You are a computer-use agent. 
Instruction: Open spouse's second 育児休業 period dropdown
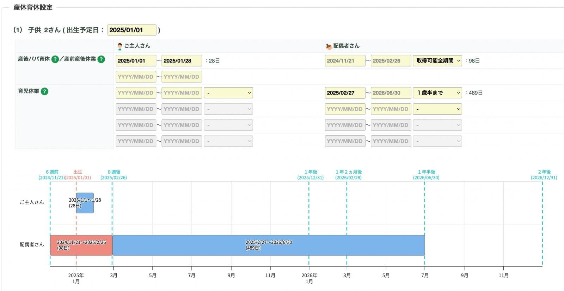pos(437,109)
